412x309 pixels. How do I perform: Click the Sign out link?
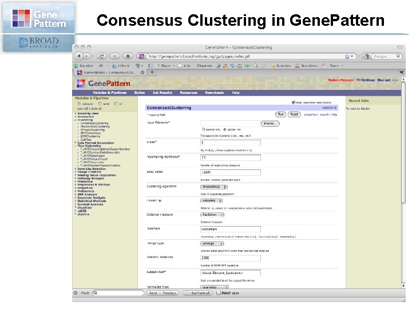pyautogui.click(x=383, y=80)
